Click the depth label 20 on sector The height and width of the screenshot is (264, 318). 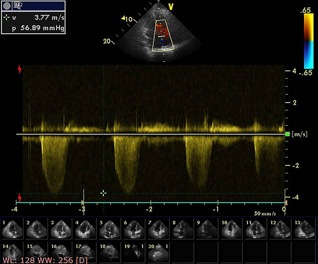(x=107, y=41)
